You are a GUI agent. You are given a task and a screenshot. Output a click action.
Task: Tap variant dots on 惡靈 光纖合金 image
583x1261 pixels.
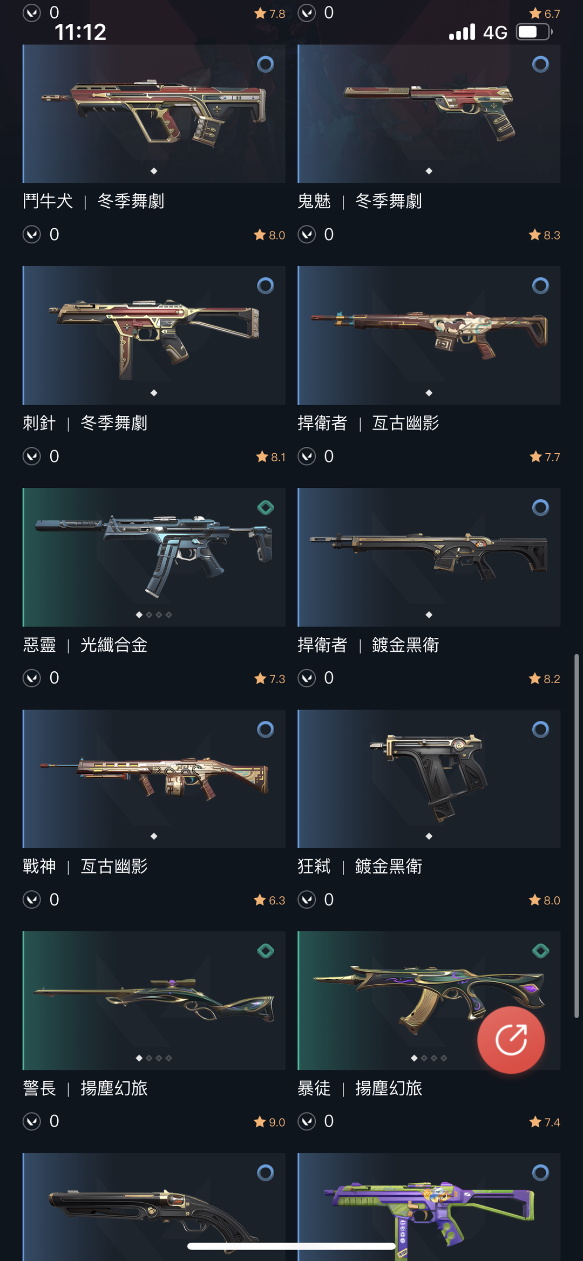click(154, 615)
